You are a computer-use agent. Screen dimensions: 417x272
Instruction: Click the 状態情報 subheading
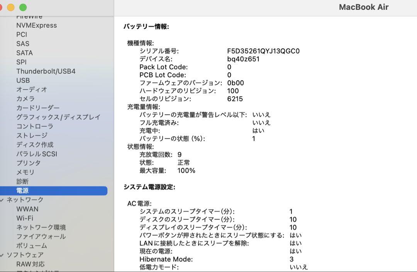tap(141, 147)
